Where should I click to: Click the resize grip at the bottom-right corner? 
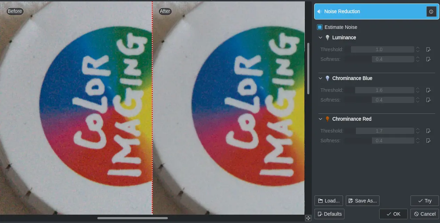(x=308, y=218)
